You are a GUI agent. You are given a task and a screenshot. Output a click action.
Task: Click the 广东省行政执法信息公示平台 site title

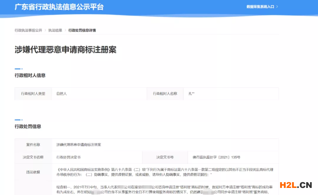click(60, 7)
